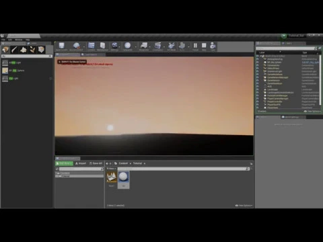This screenshot has height=242, width=323.
Task: Open the Marketplace toolbar icon
Action: (x=102, y=46)
